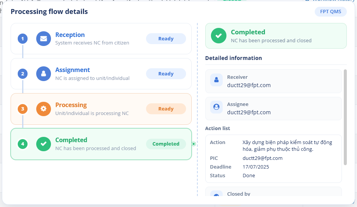
Task: Click step number 4 circle
Action: [23, 144]
